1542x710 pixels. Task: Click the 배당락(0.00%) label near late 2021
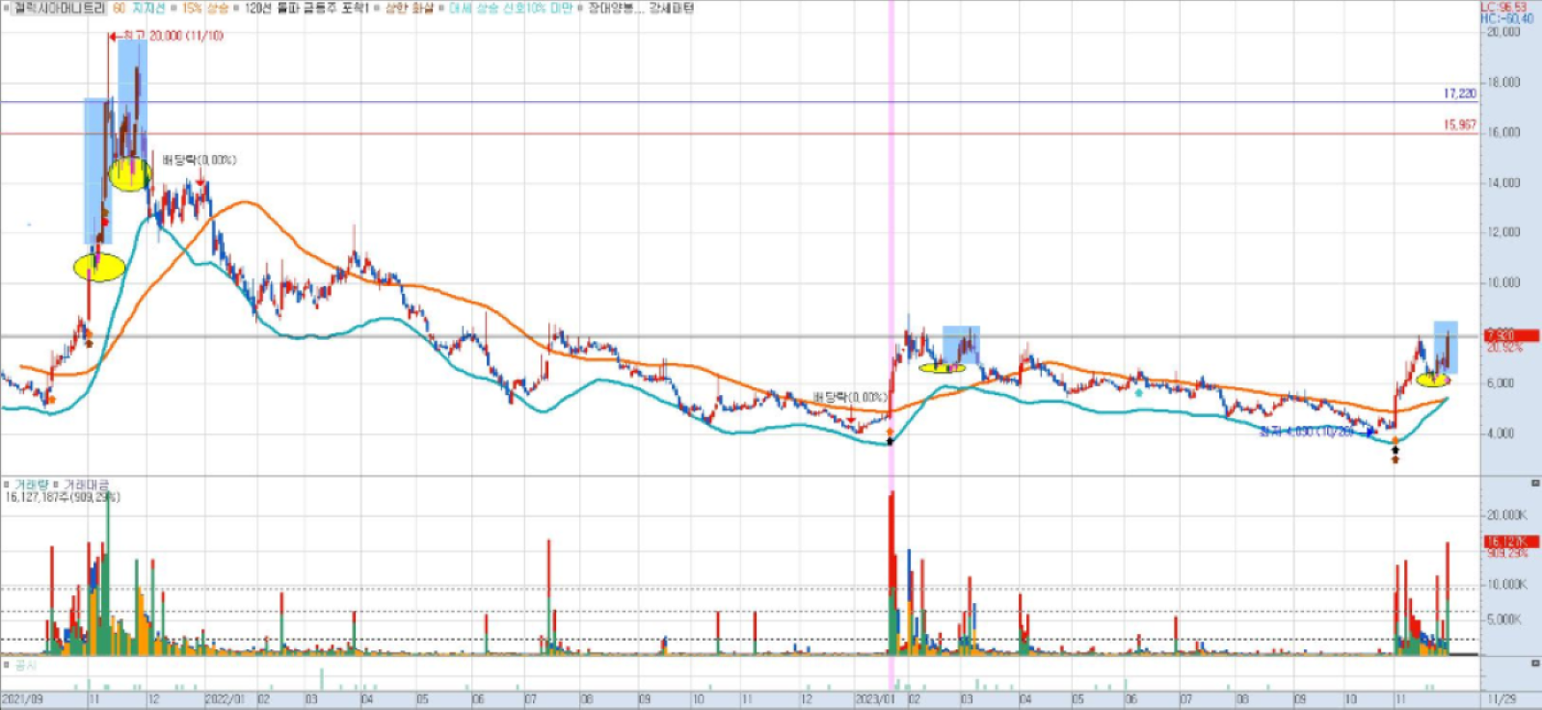pos(199,160)
